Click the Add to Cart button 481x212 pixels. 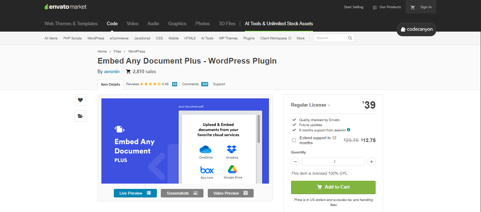pyautogui.click(x=333, y=187)
